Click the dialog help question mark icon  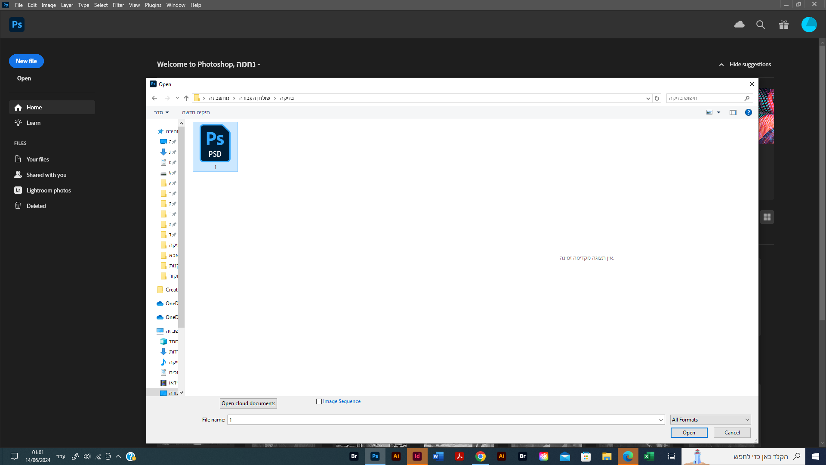coord(749,112)
